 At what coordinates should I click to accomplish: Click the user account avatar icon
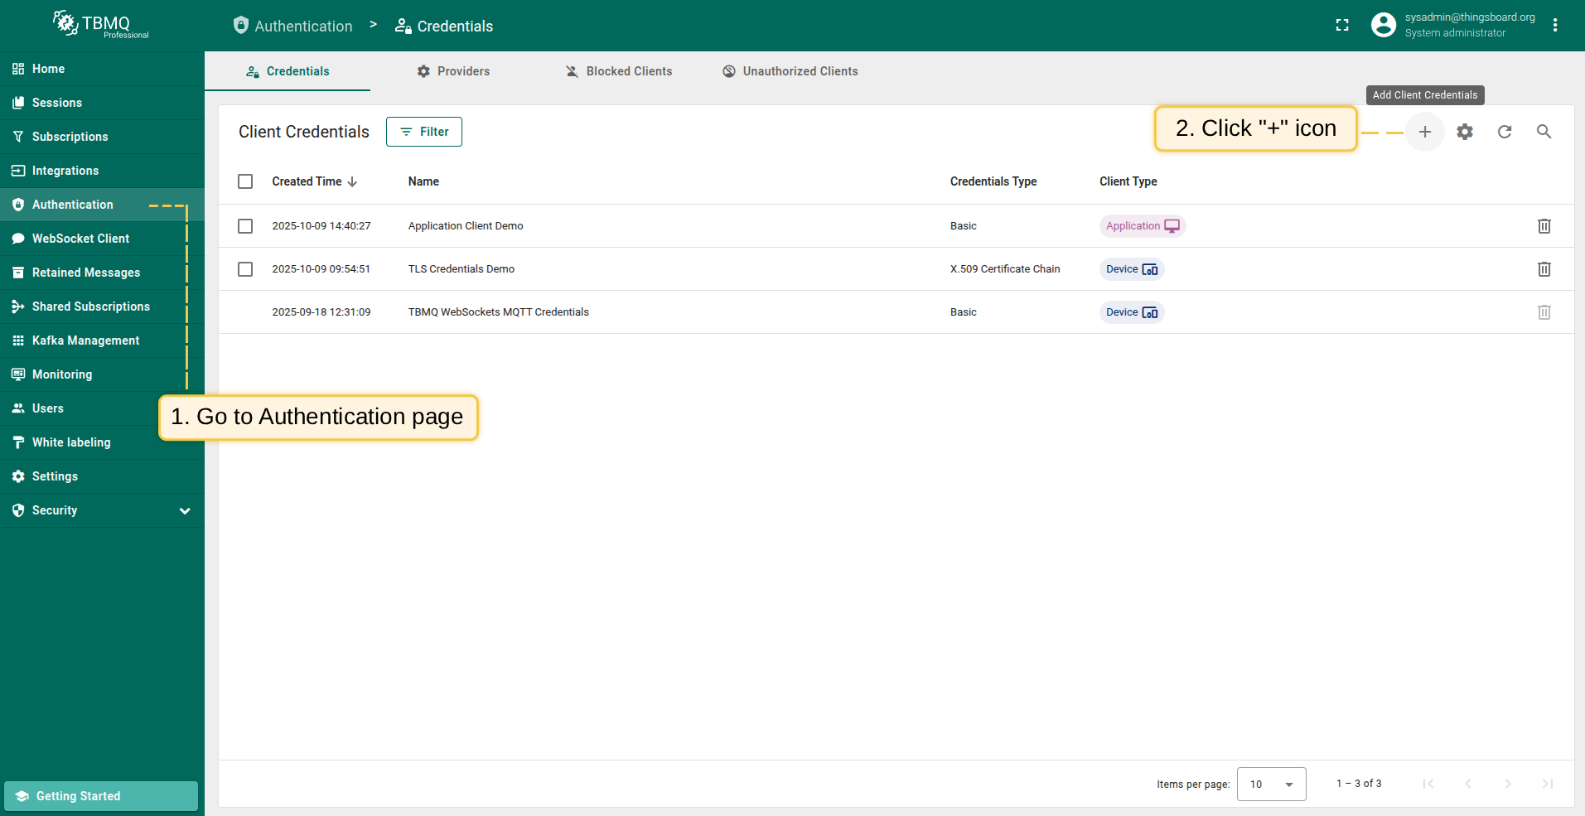click(x=1383, y=26)
